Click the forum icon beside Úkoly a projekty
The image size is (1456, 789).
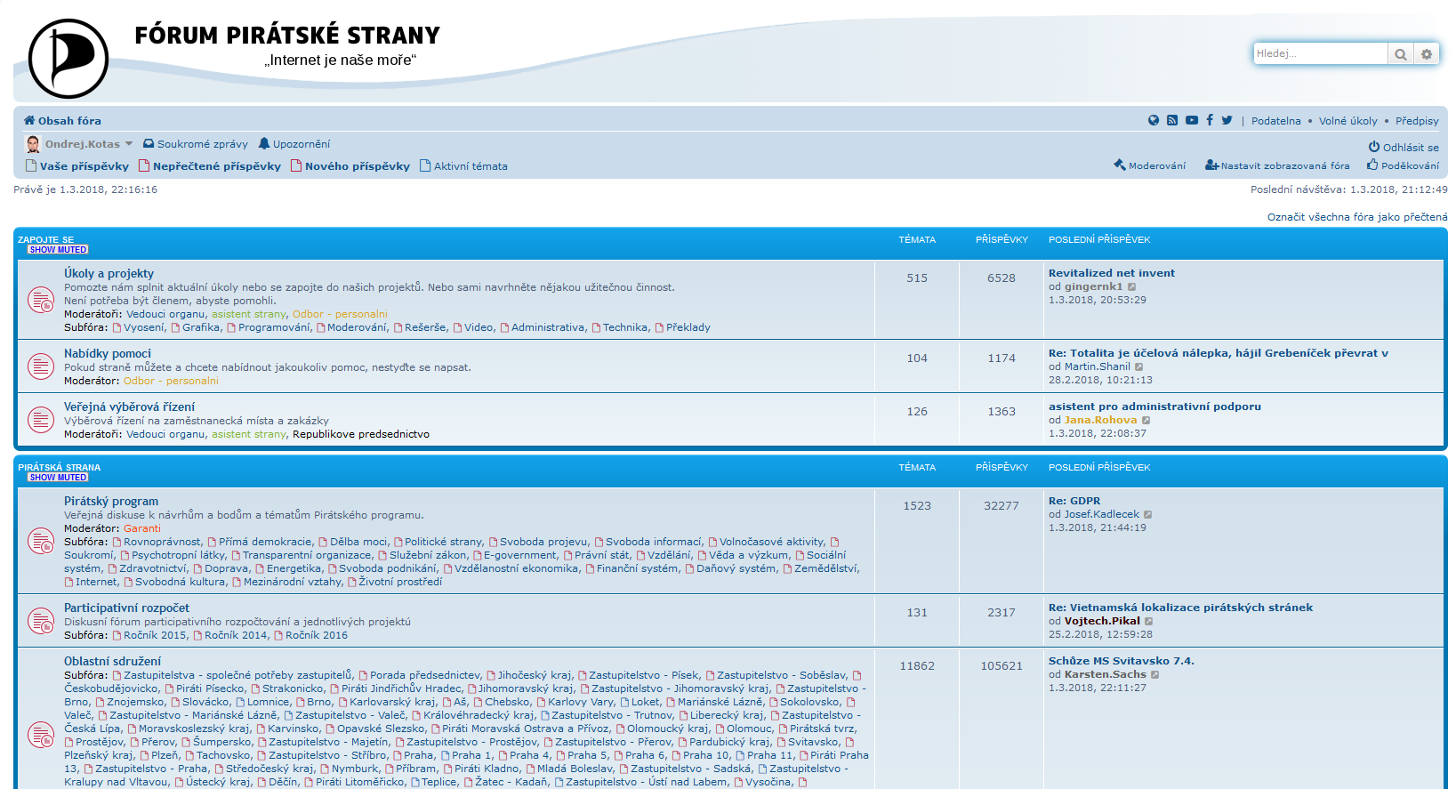[41, 300]
